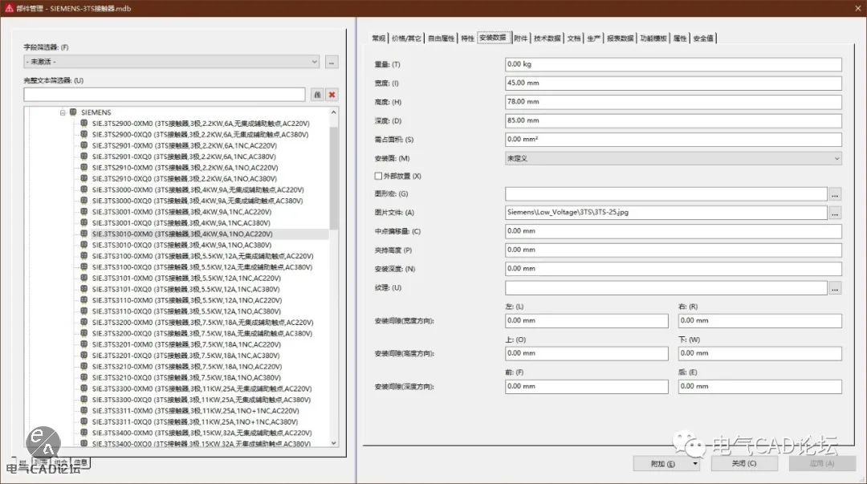Open the 安装面 dropdown showing 未定义
This screenshot has width=867, height=484.
836,159
